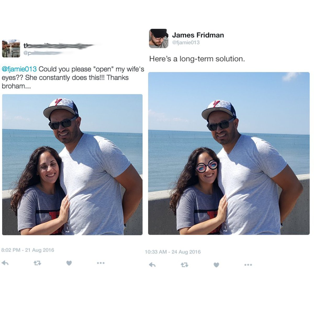Image resolution: width=314 pixels, height=314 pixels.
Task: Click the requester's profile avatar
Action: 11,48
